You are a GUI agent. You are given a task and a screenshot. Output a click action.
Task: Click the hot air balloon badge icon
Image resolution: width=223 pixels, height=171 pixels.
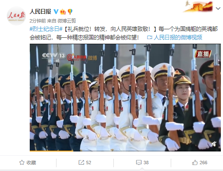point(70,11)
